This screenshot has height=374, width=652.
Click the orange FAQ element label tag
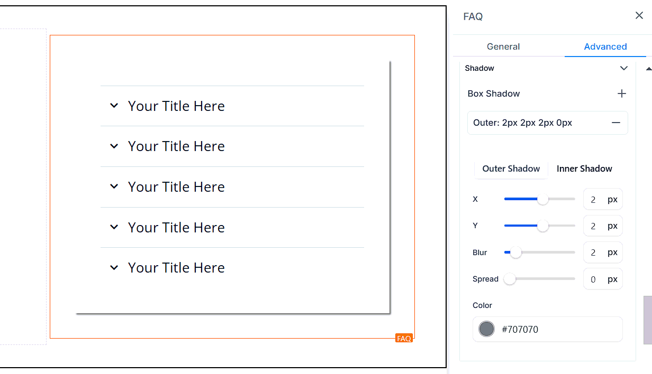pyautogui.click(x=404, y=338)
